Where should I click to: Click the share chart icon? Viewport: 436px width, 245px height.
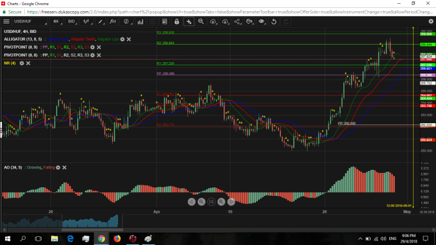tap(237, 21)
